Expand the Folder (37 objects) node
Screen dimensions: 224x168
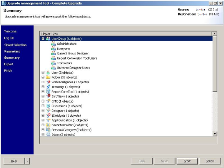coord(43,77)
